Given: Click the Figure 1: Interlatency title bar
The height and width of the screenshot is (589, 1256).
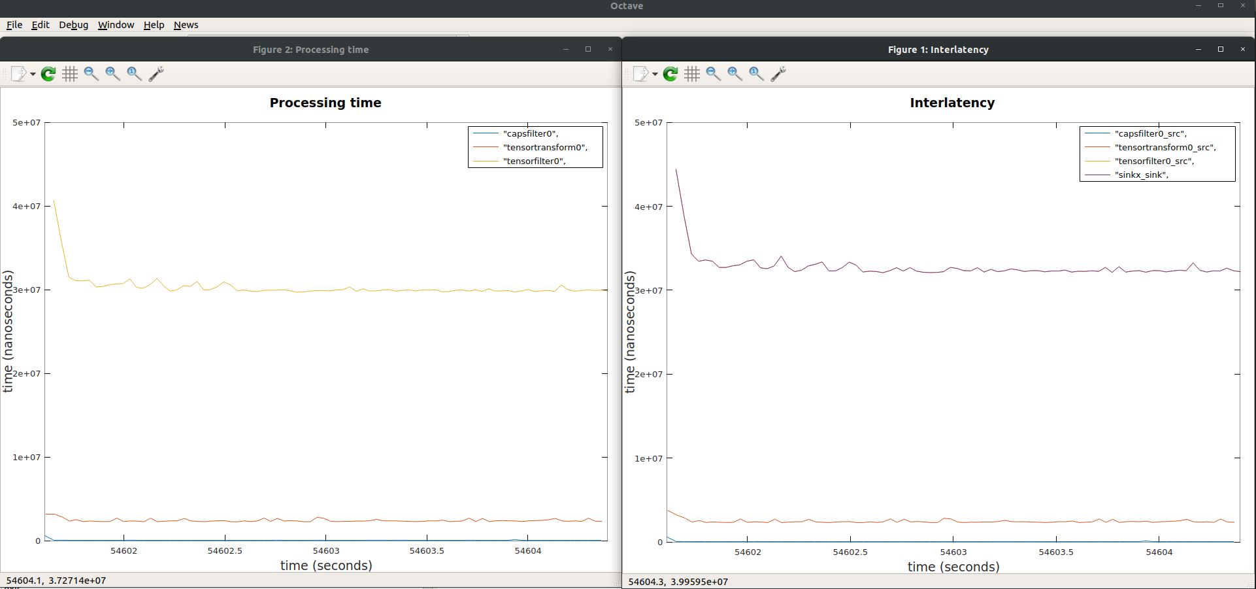Looking at the screenshot, I should tap(938, 50).
